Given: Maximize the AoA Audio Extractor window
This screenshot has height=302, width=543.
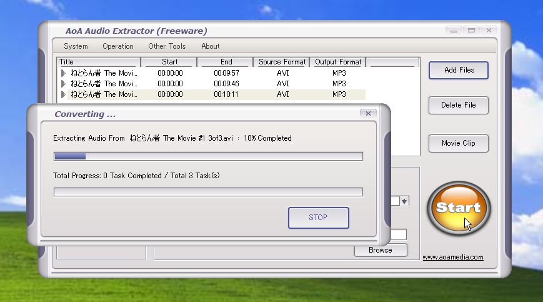Looking at the screenshot, I should pos(471,31).
